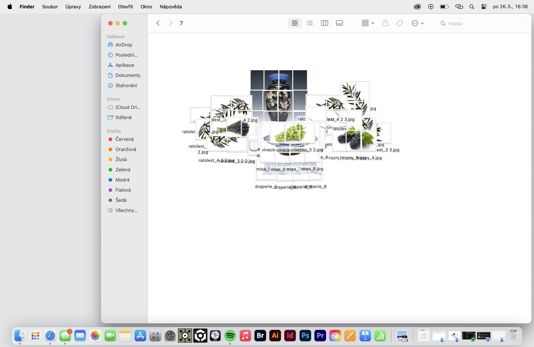Open Spotlight search in menu bar
The height and width of the screenshot is (347, 534).
point(471,7)
